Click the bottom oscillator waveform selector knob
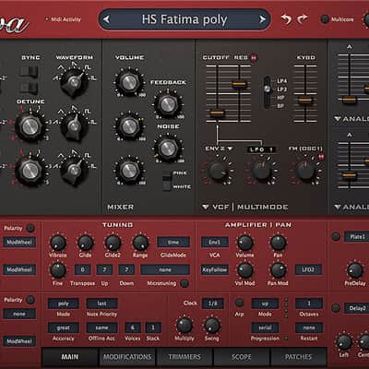Viewport: 369px width, 369px height. pyautogui.click(x=74, y=170)
